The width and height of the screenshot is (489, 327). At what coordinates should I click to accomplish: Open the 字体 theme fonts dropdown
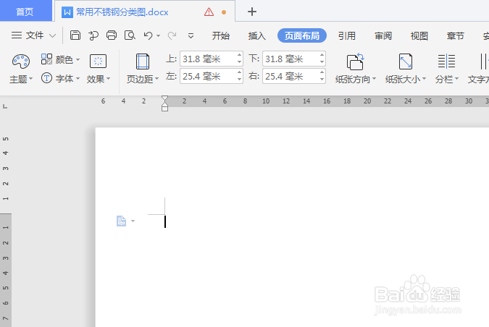tap(61, 78)
